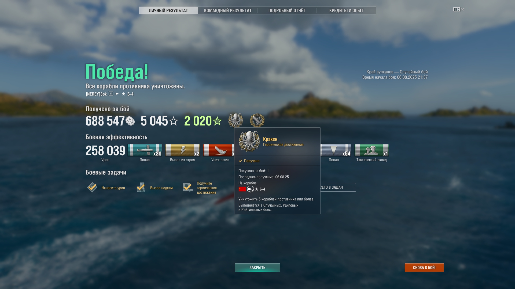Select the torpedo hits x20 ribbon

tap(145, 150)
